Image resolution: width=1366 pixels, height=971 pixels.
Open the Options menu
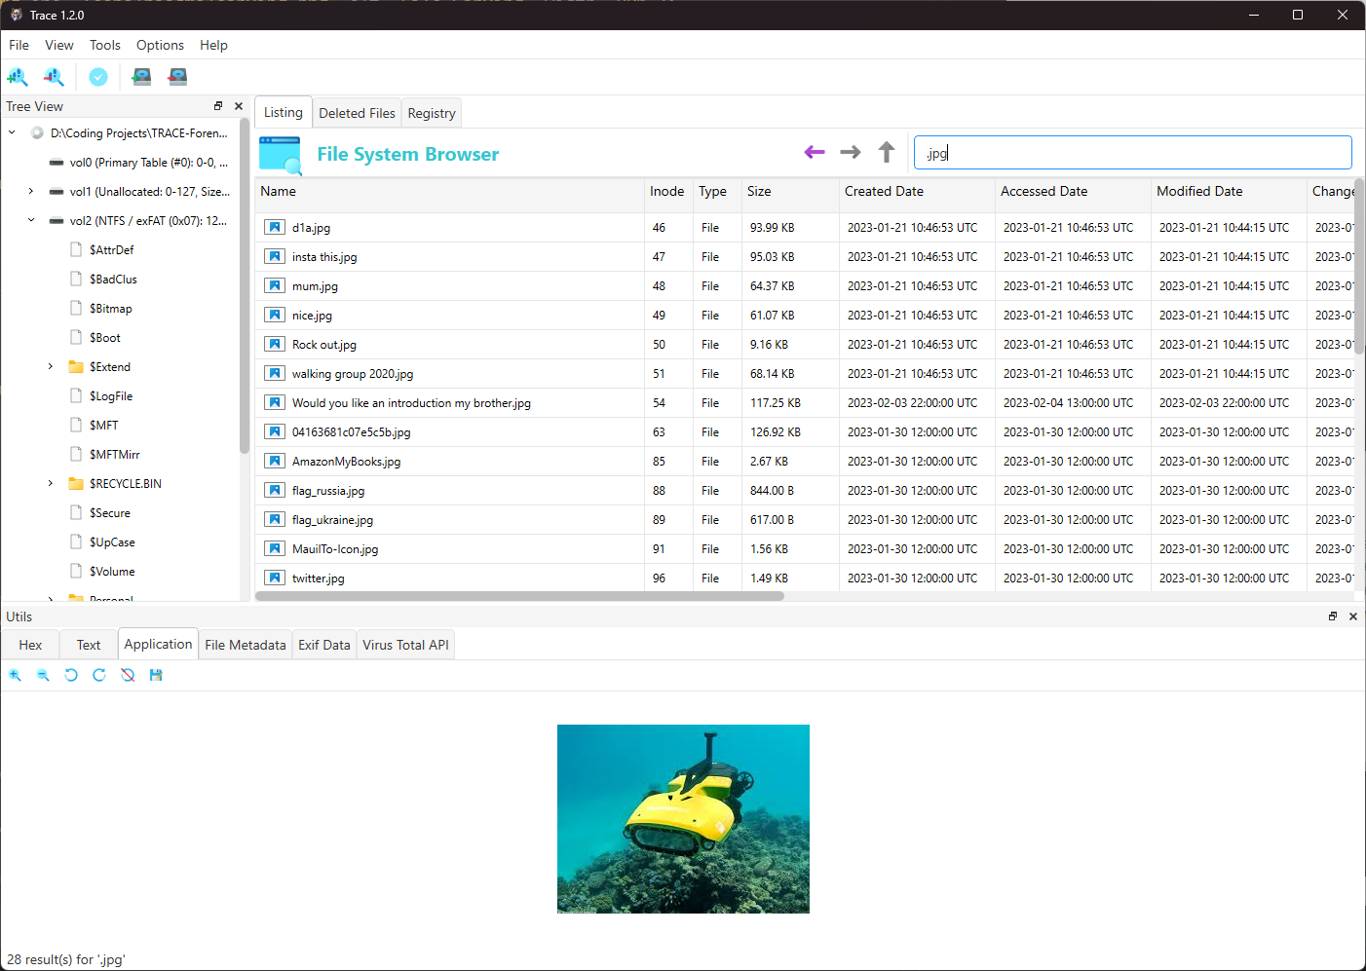[x=160, y=45]
